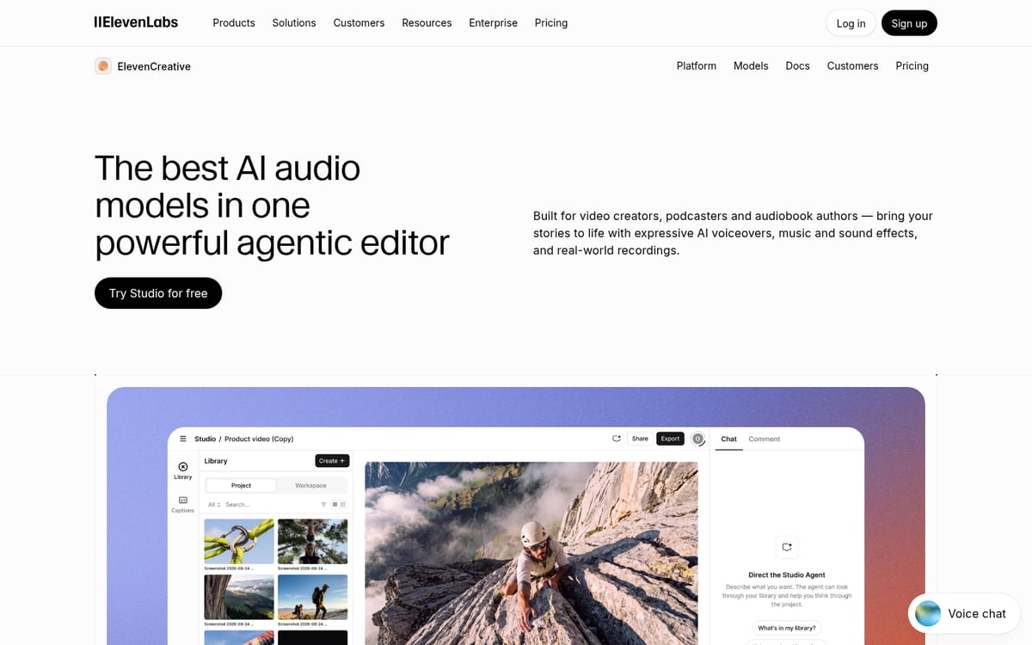
Task: Click Try Studio for free
Action: (158, 293)
